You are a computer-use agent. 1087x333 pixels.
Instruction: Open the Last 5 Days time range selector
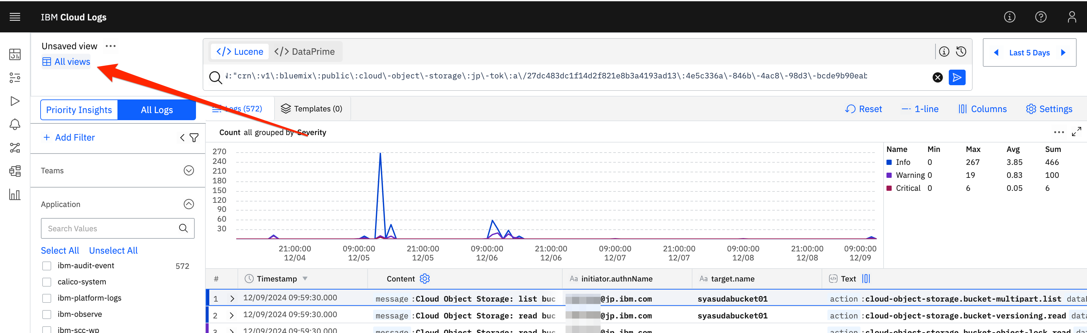click(1029, 52)
